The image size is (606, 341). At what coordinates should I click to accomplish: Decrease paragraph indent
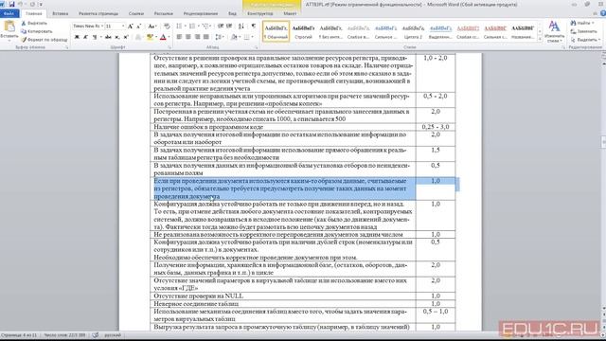point(221,26)
